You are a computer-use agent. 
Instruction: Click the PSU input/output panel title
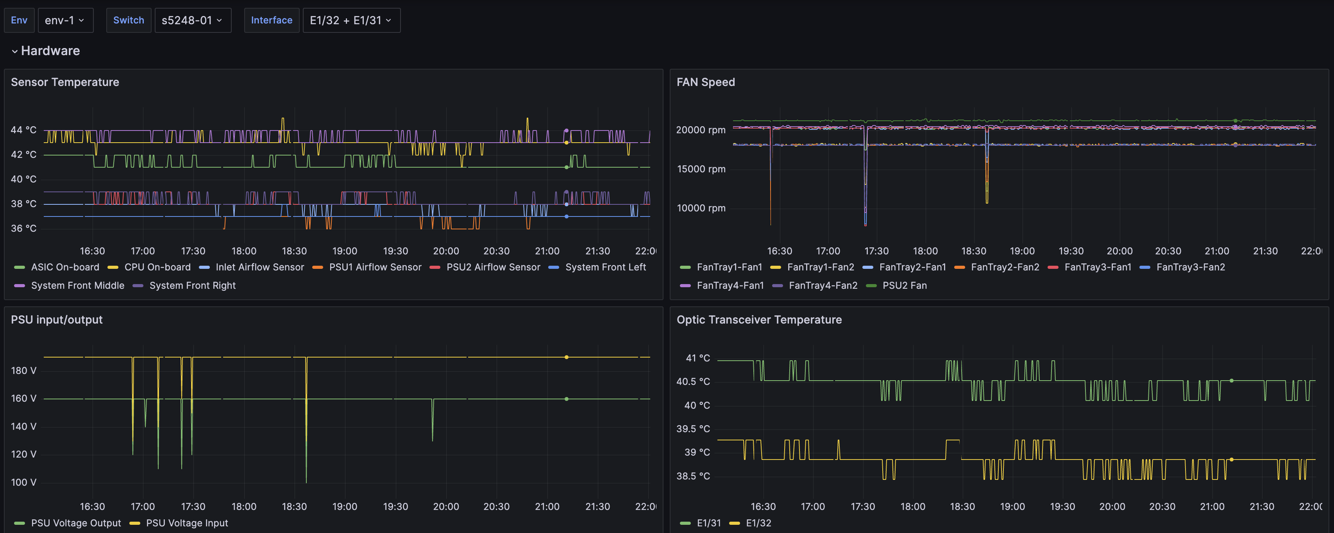[56, 320]
